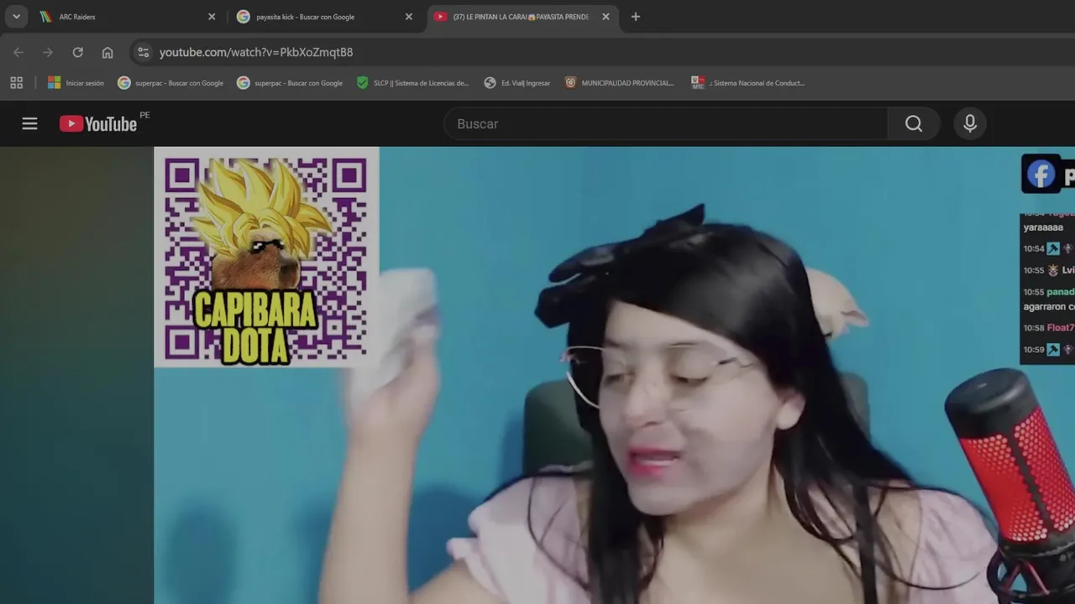Switch to the ARC Raiders tab
The width and height of the screenshot is (1075, 604).
124,17
